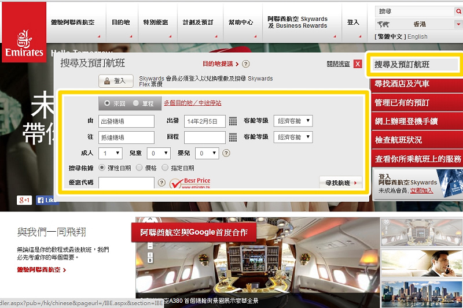Select 單程 one-way option

[136, 103]
